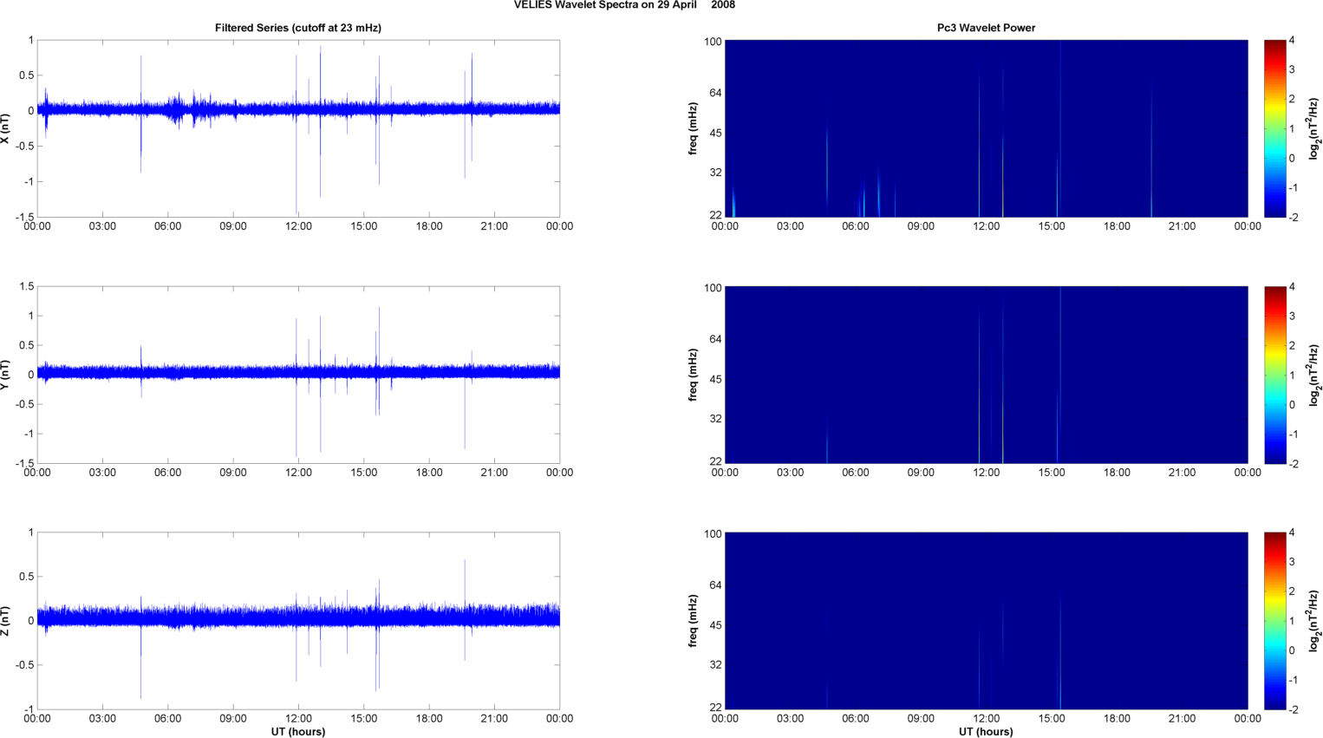Image resolution: width=1323 pixels, height=738 pixels.
Task: Click the '0' tick on the middle colorbar
Action: tap(1292, 405)
